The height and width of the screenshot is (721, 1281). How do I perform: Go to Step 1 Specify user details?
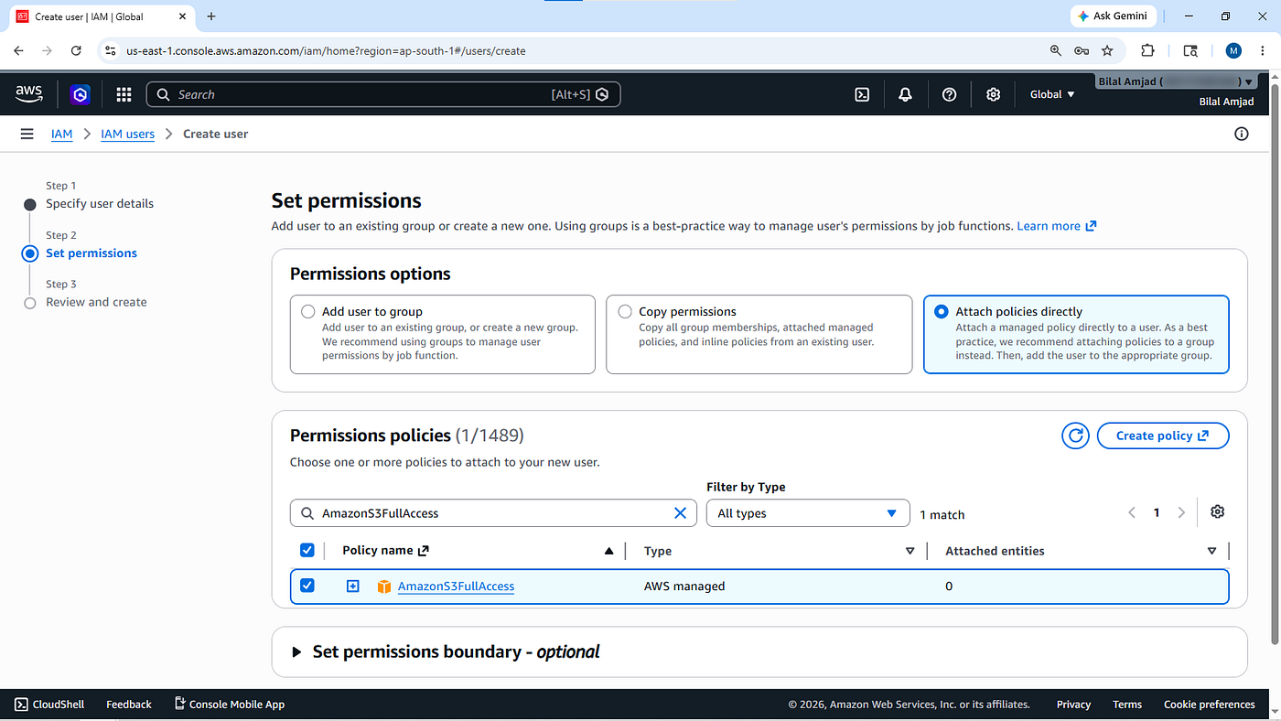[x=100, y=203]
